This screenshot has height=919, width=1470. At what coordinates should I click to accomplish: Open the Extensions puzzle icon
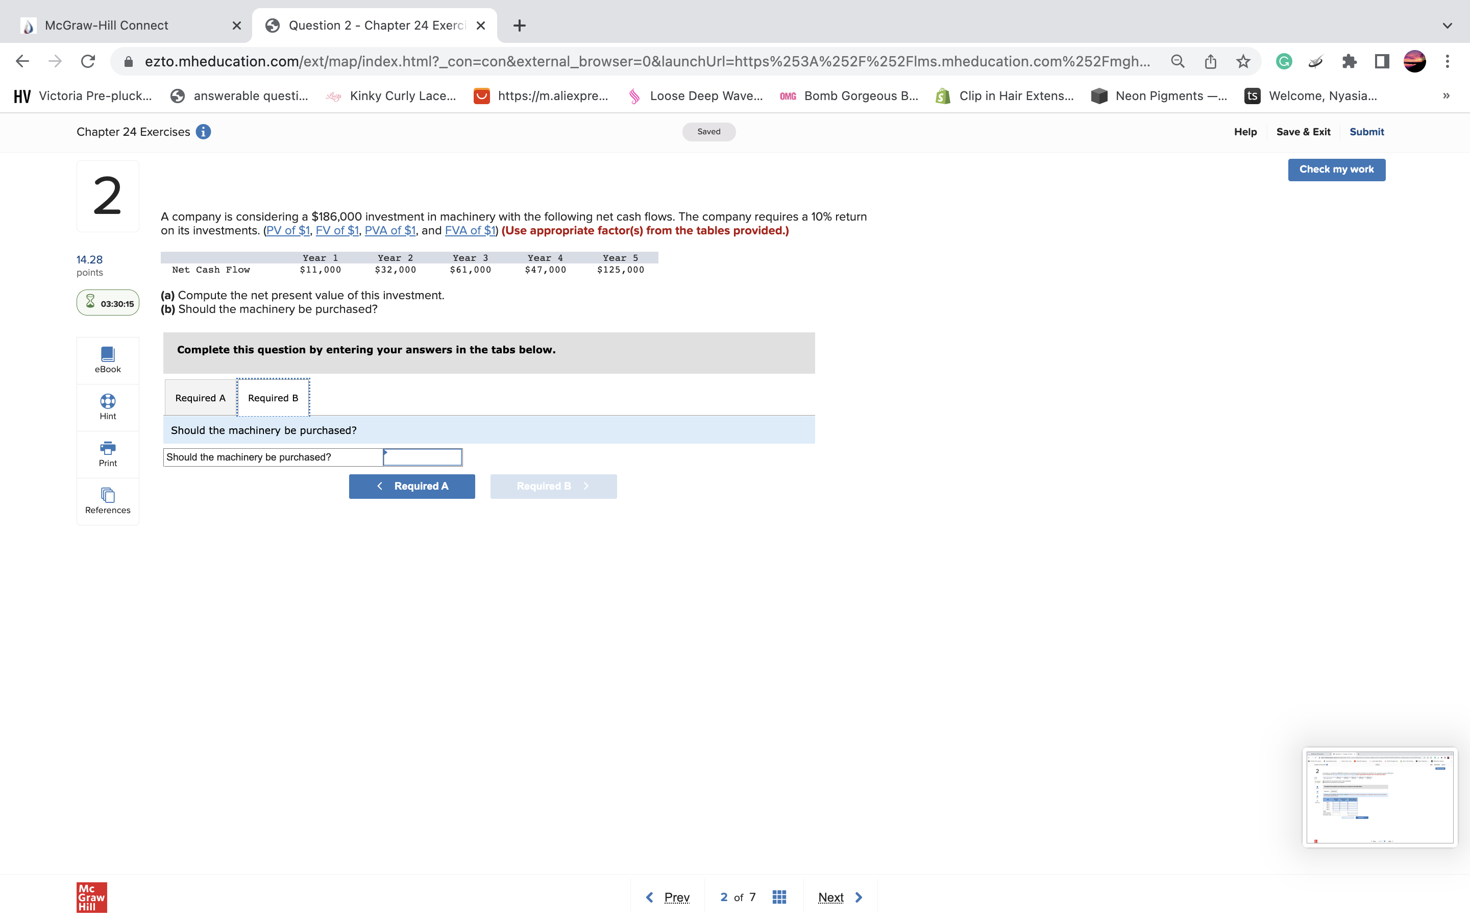pyautogui.click(x=1349, y=61)
